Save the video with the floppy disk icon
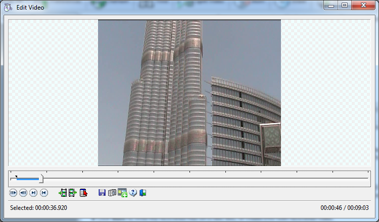The width and height of the screenshot is (379, 222). click(102, 193)
